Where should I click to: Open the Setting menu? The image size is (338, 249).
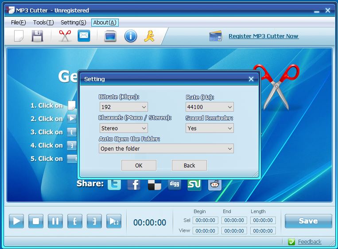[73, 23]
